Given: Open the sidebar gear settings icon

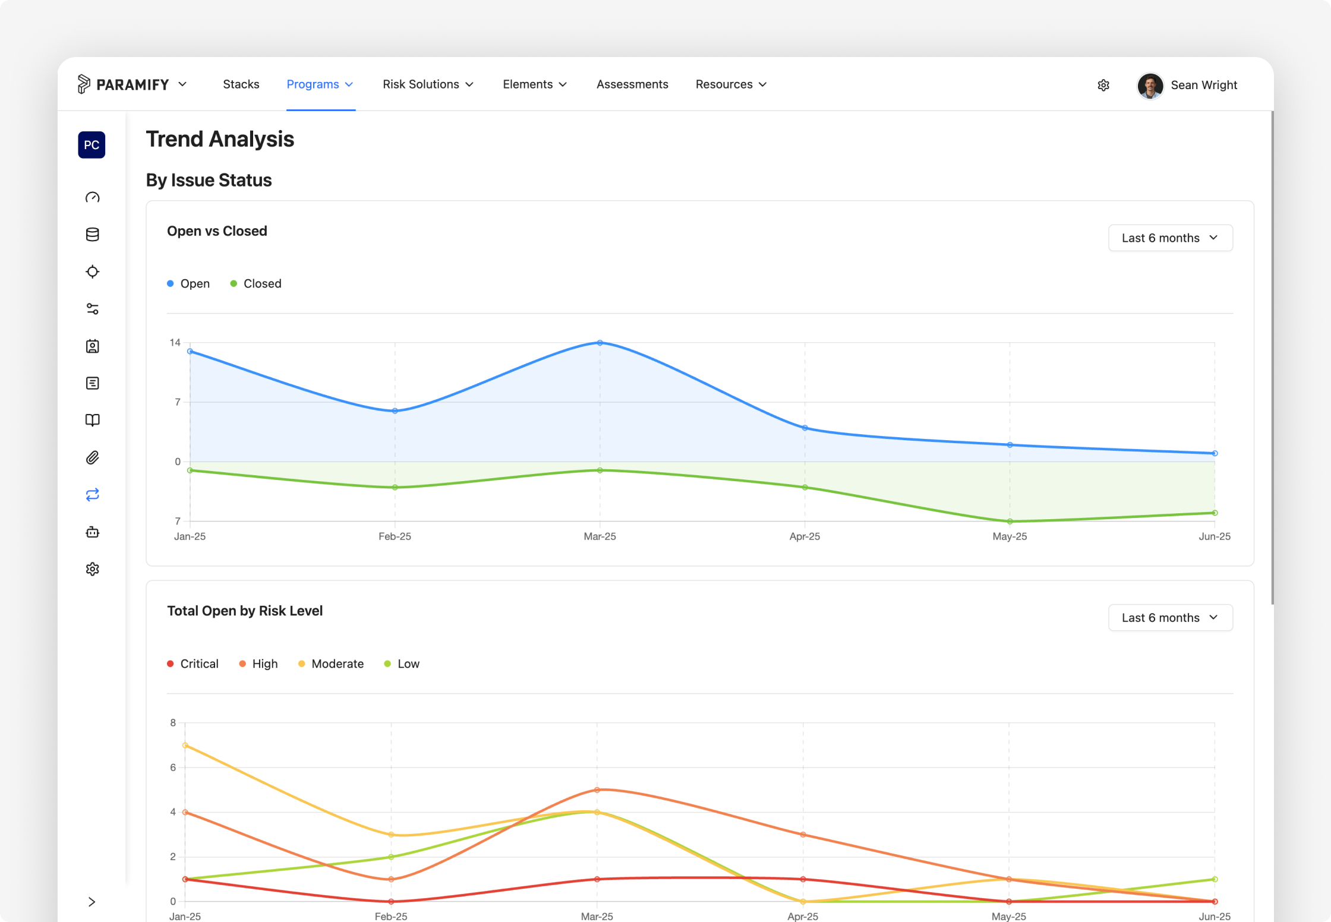Looking at the screenshot, I should (x=92, y=569).
